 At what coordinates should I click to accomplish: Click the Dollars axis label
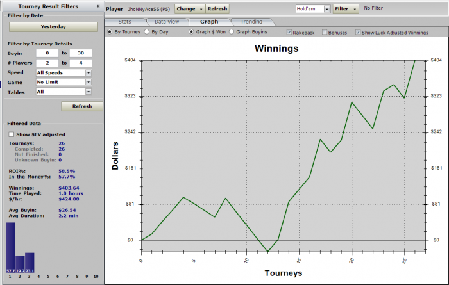coord(115,156)
